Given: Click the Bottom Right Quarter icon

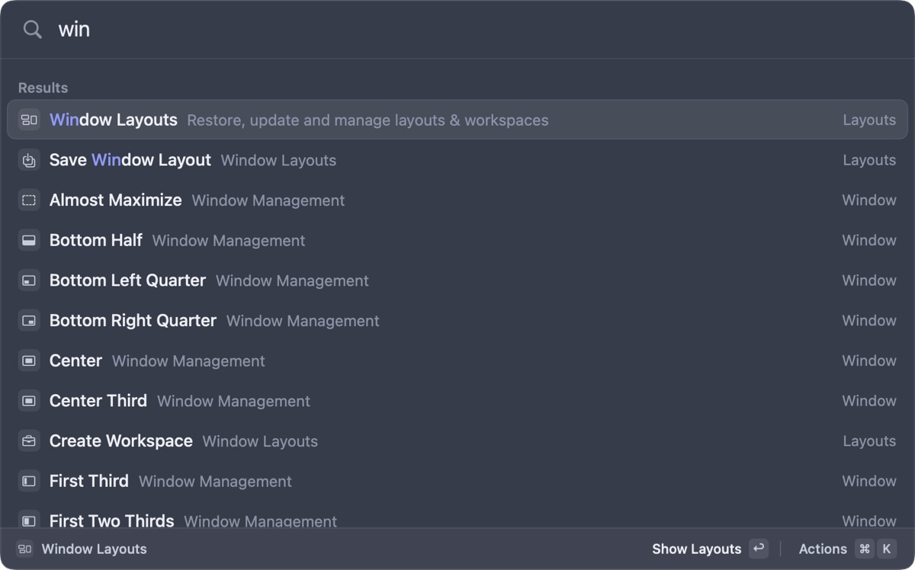Looking at the screenshot, I should [x=29, y=321].
